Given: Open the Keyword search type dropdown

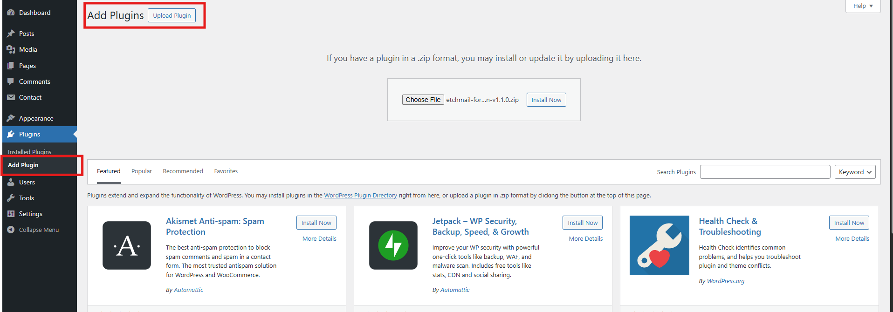Looking at the screenshot, I should [x=855, y=172].
